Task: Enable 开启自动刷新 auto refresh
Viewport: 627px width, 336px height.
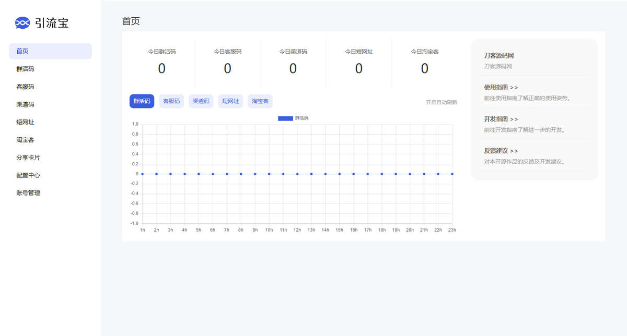Action: (442, 102)
